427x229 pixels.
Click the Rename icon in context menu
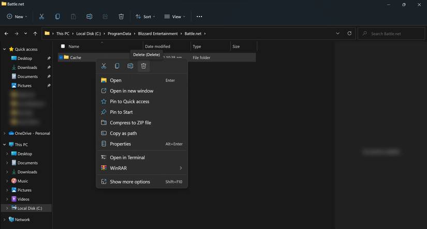coord(130,66)
